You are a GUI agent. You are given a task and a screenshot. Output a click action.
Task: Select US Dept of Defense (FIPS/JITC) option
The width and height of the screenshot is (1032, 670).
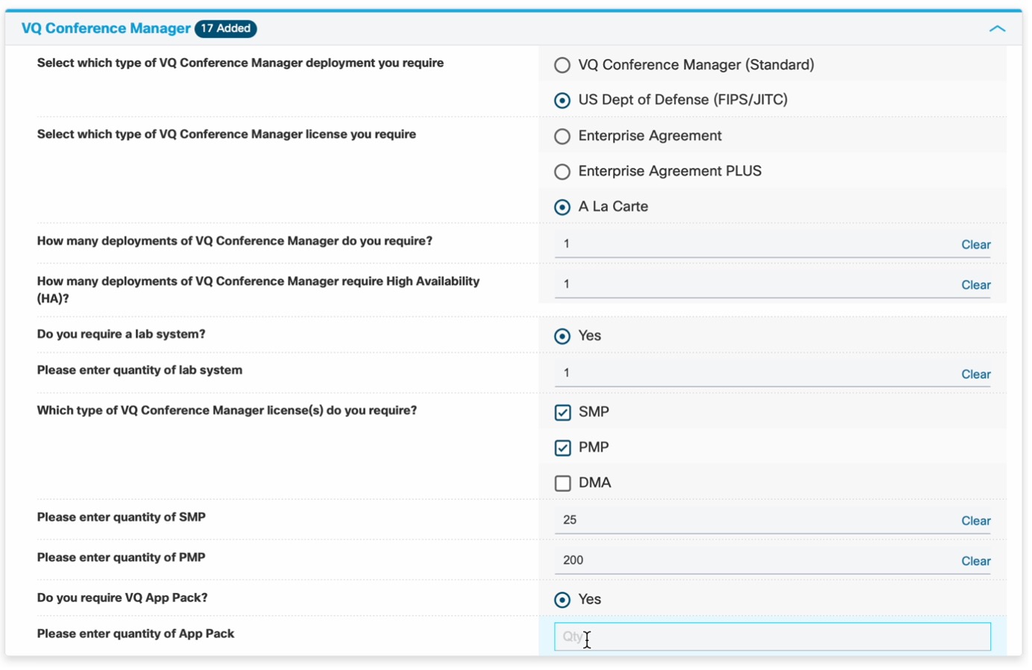click(x=562, y=101)
